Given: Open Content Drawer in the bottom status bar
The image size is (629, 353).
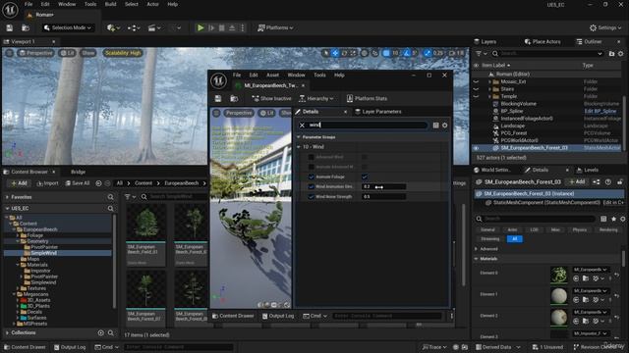Looking at the screenshot, I should 25,347.
